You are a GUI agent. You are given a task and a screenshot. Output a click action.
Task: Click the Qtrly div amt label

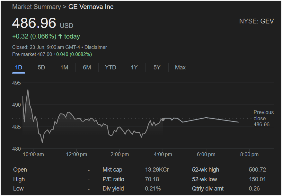pyautogui.click(x=208, y=189)
